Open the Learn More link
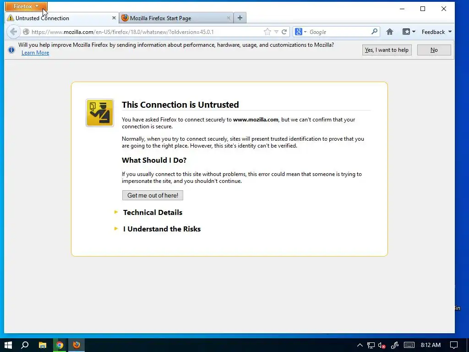The width and height of the screenshot is (469, 352). point(35,53)
